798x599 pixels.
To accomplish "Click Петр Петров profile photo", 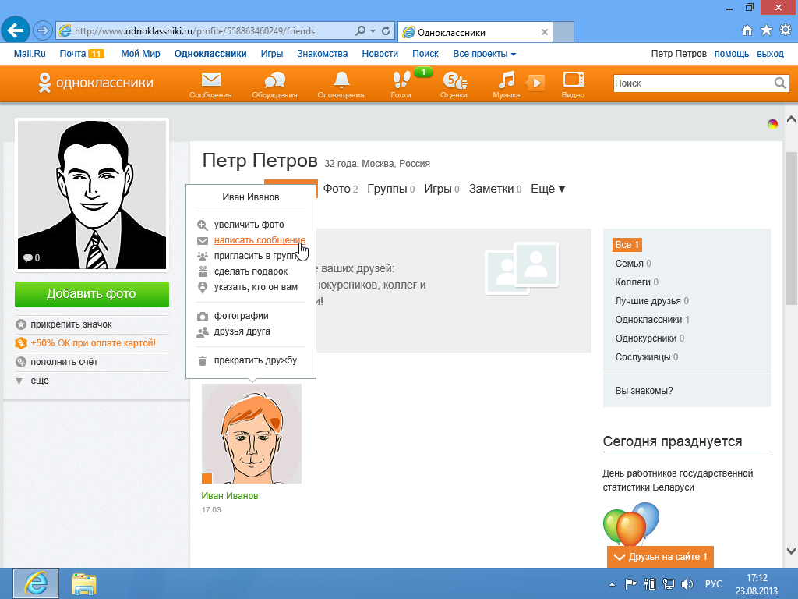I will [x=92, y=194].
